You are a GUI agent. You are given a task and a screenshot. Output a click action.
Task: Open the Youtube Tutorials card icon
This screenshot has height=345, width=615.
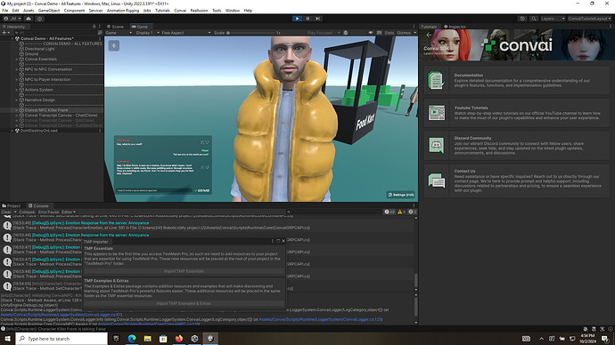(x=436, y=113)
